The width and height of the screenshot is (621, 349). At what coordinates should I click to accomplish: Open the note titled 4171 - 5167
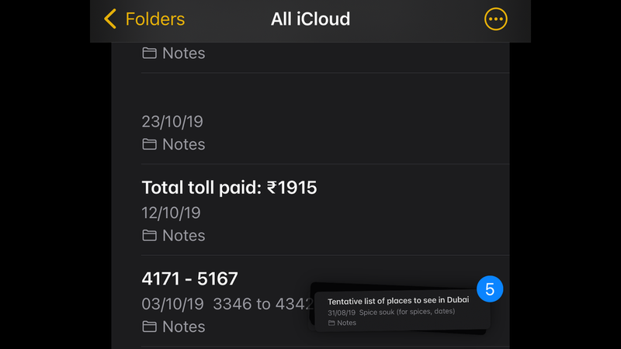tap(189, 278)
